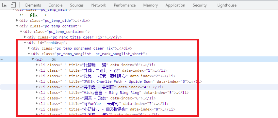Click the data-index="3" attribute
The width and height of the screenshot is (278, 118).
point(172,81)
